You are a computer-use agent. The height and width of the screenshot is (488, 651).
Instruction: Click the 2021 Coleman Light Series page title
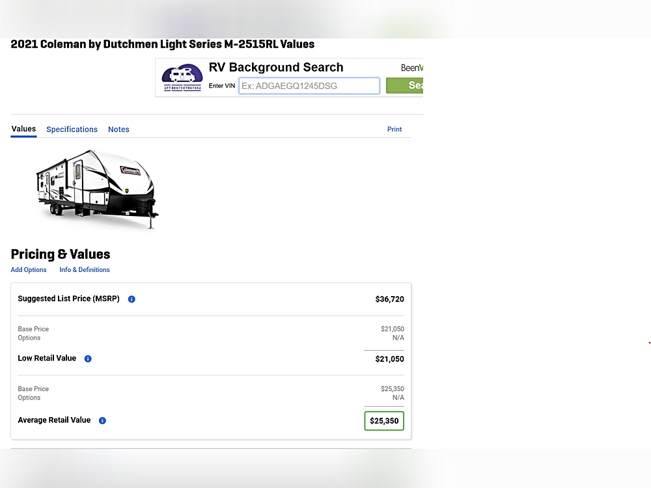(x=162, y=45)
